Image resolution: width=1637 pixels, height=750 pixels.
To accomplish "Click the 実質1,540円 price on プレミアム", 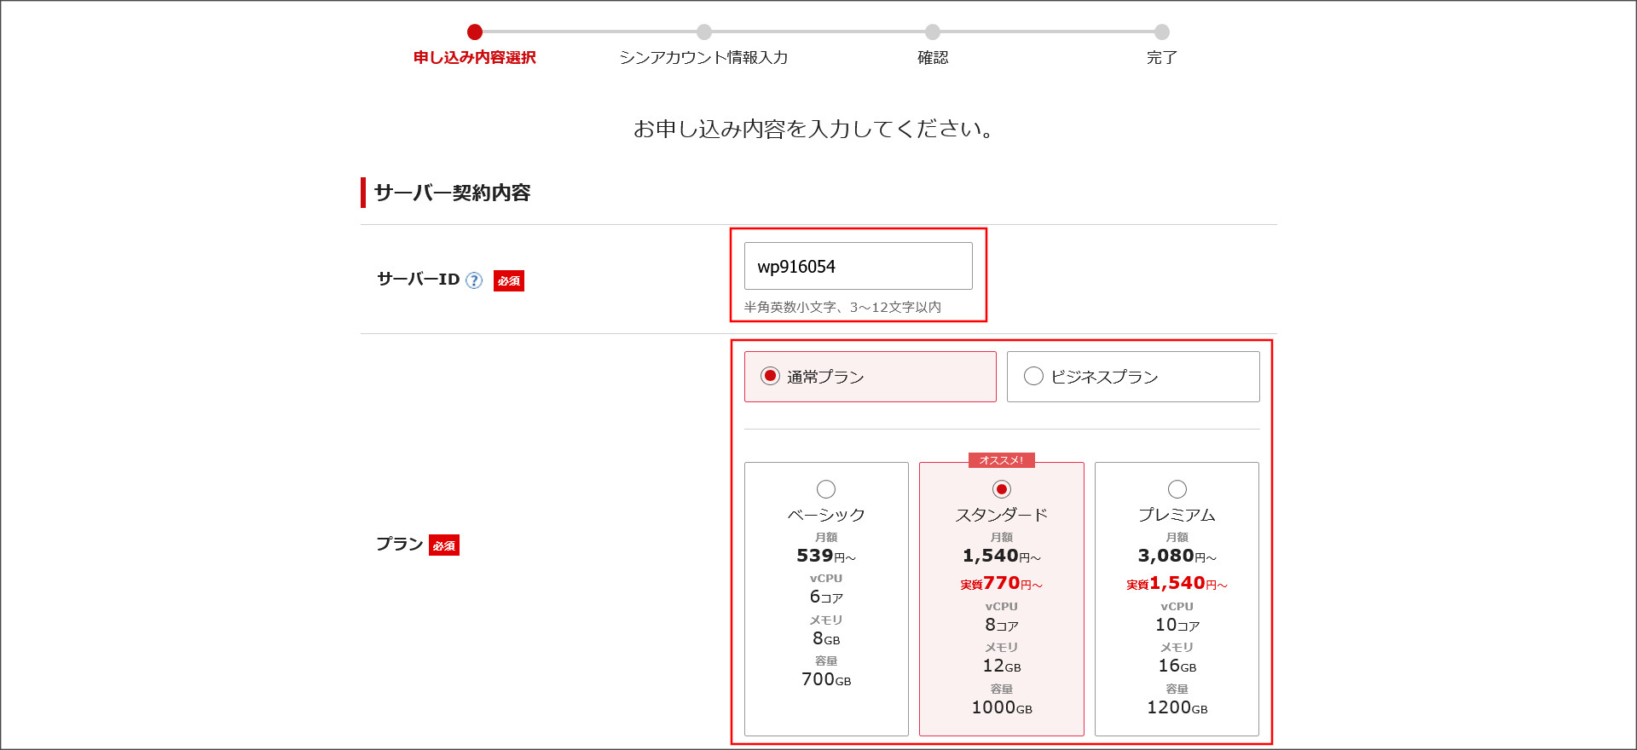I will 1177,584.
